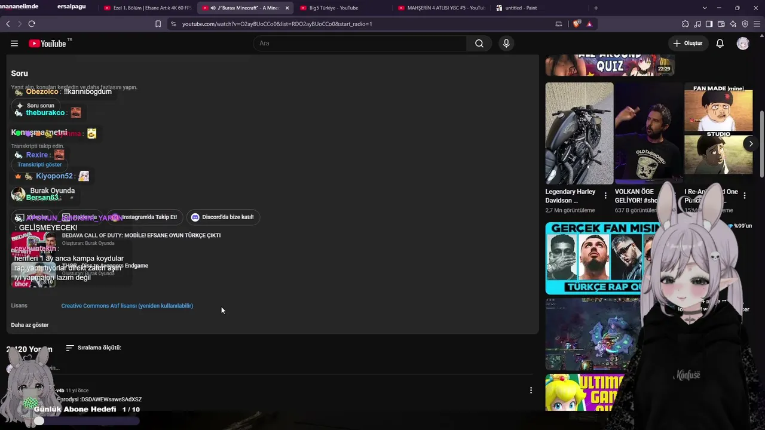Viewport: 765px width, 430px height.
Task: Select the active "Burası Minecraft" tab
Action: point(245,8)
